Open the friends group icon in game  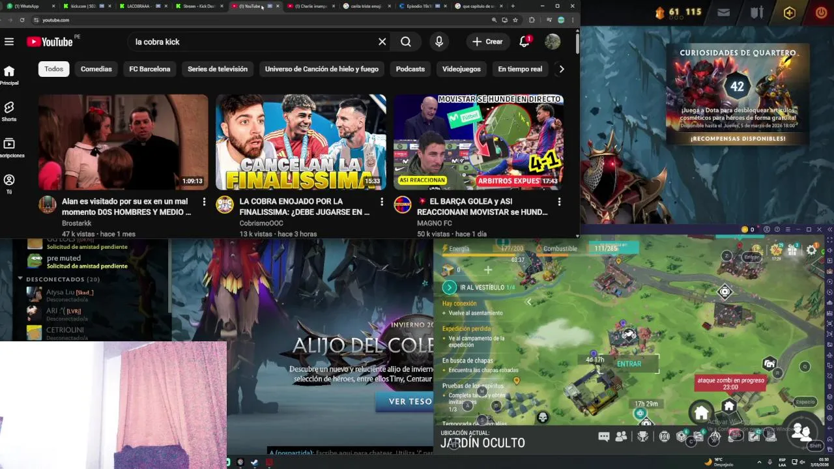pyautogui.click(x=621, y=436)
